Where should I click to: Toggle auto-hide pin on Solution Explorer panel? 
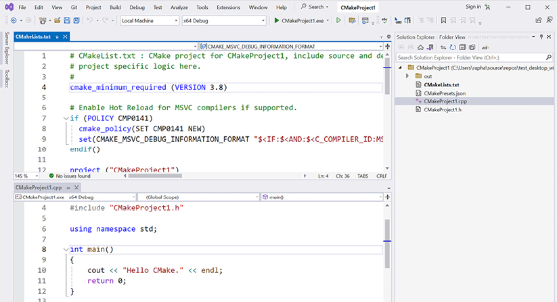(x=542, y=36)
